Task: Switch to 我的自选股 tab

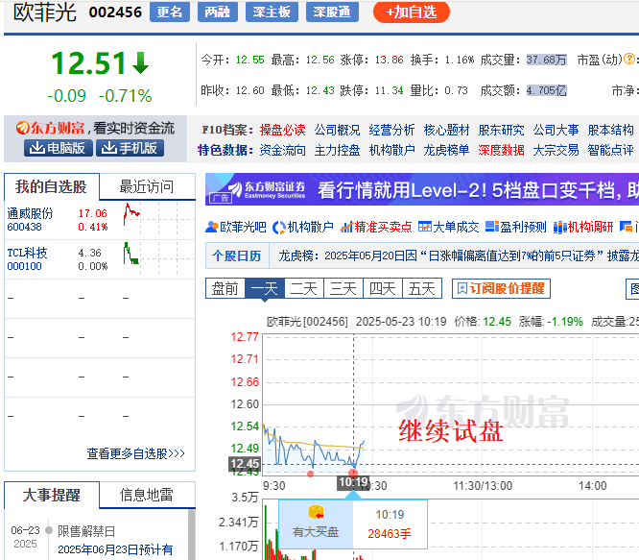Action: [52, 186]
